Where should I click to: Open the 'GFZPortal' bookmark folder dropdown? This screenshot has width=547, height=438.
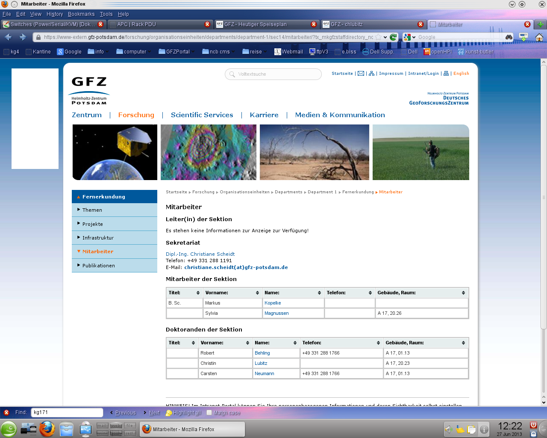[177, 52]
